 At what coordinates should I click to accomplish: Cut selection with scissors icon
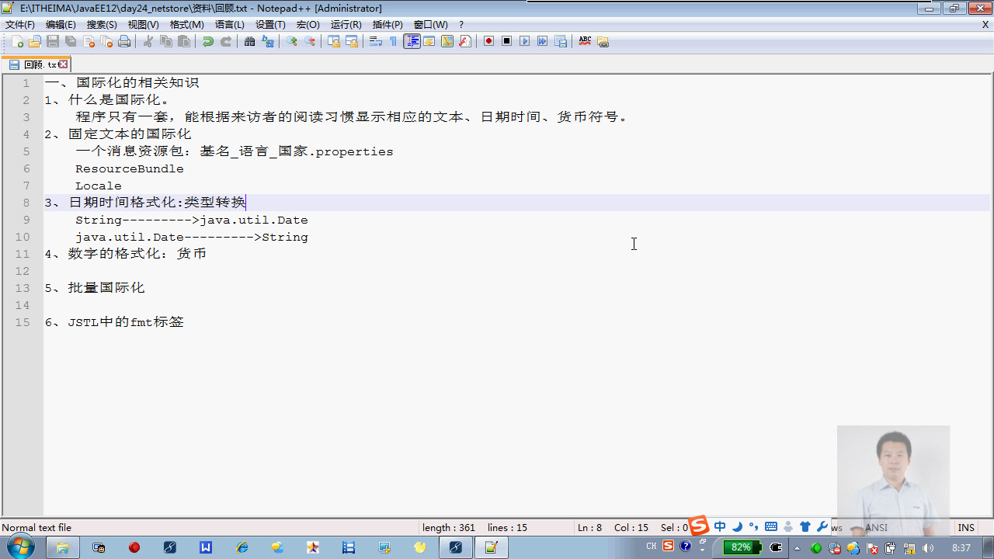coord(148,41)
